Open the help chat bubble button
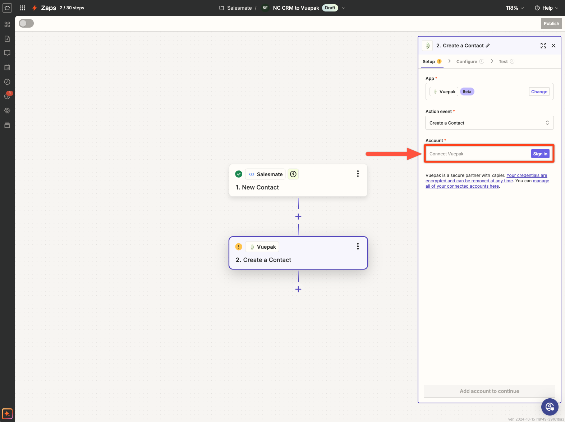565x422 pixels. coord(549,407)
